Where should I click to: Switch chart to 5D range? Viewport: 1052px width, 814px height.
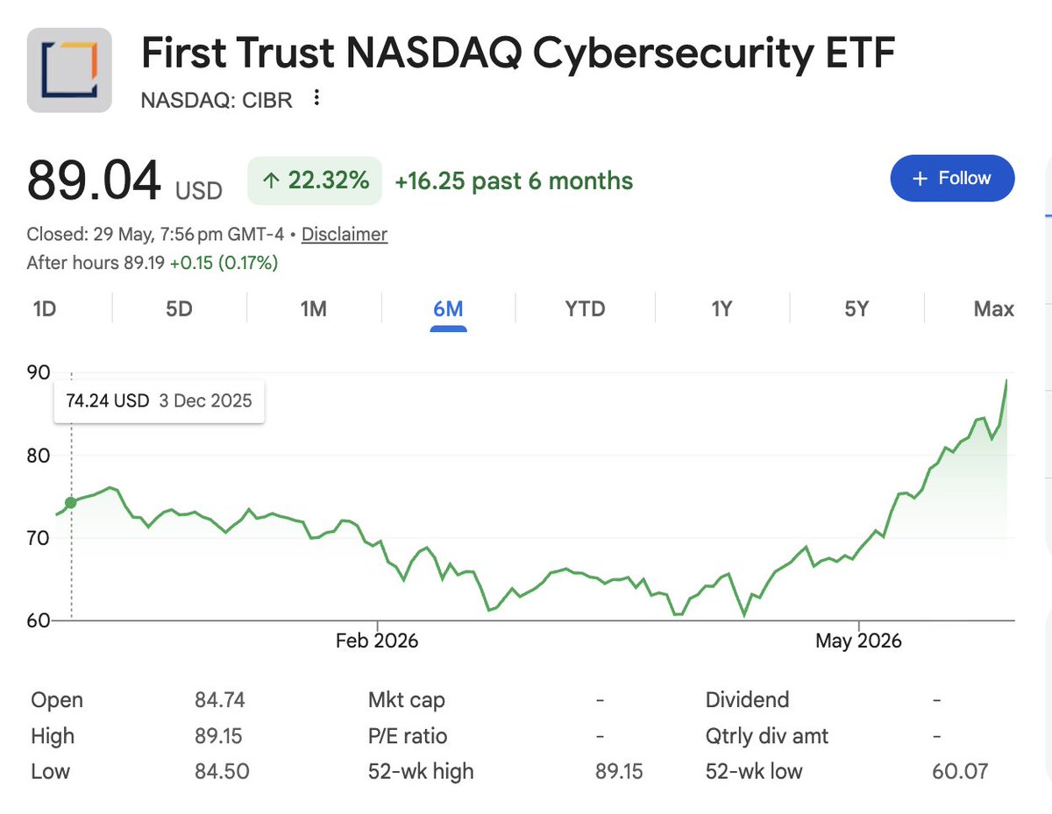(x=179, y=308)
